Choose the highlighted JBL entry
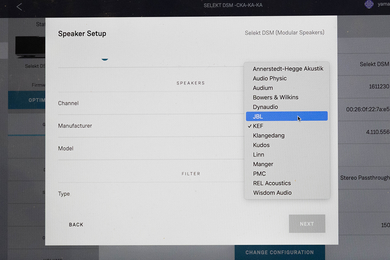Image resolution: width=390 pixels, height=260 pixels. coord(287,116)
